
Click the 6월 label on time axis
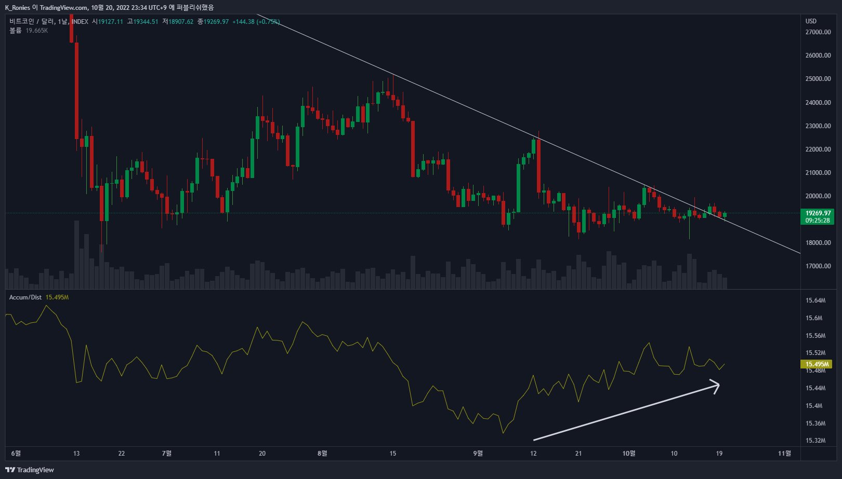(16, 454)
